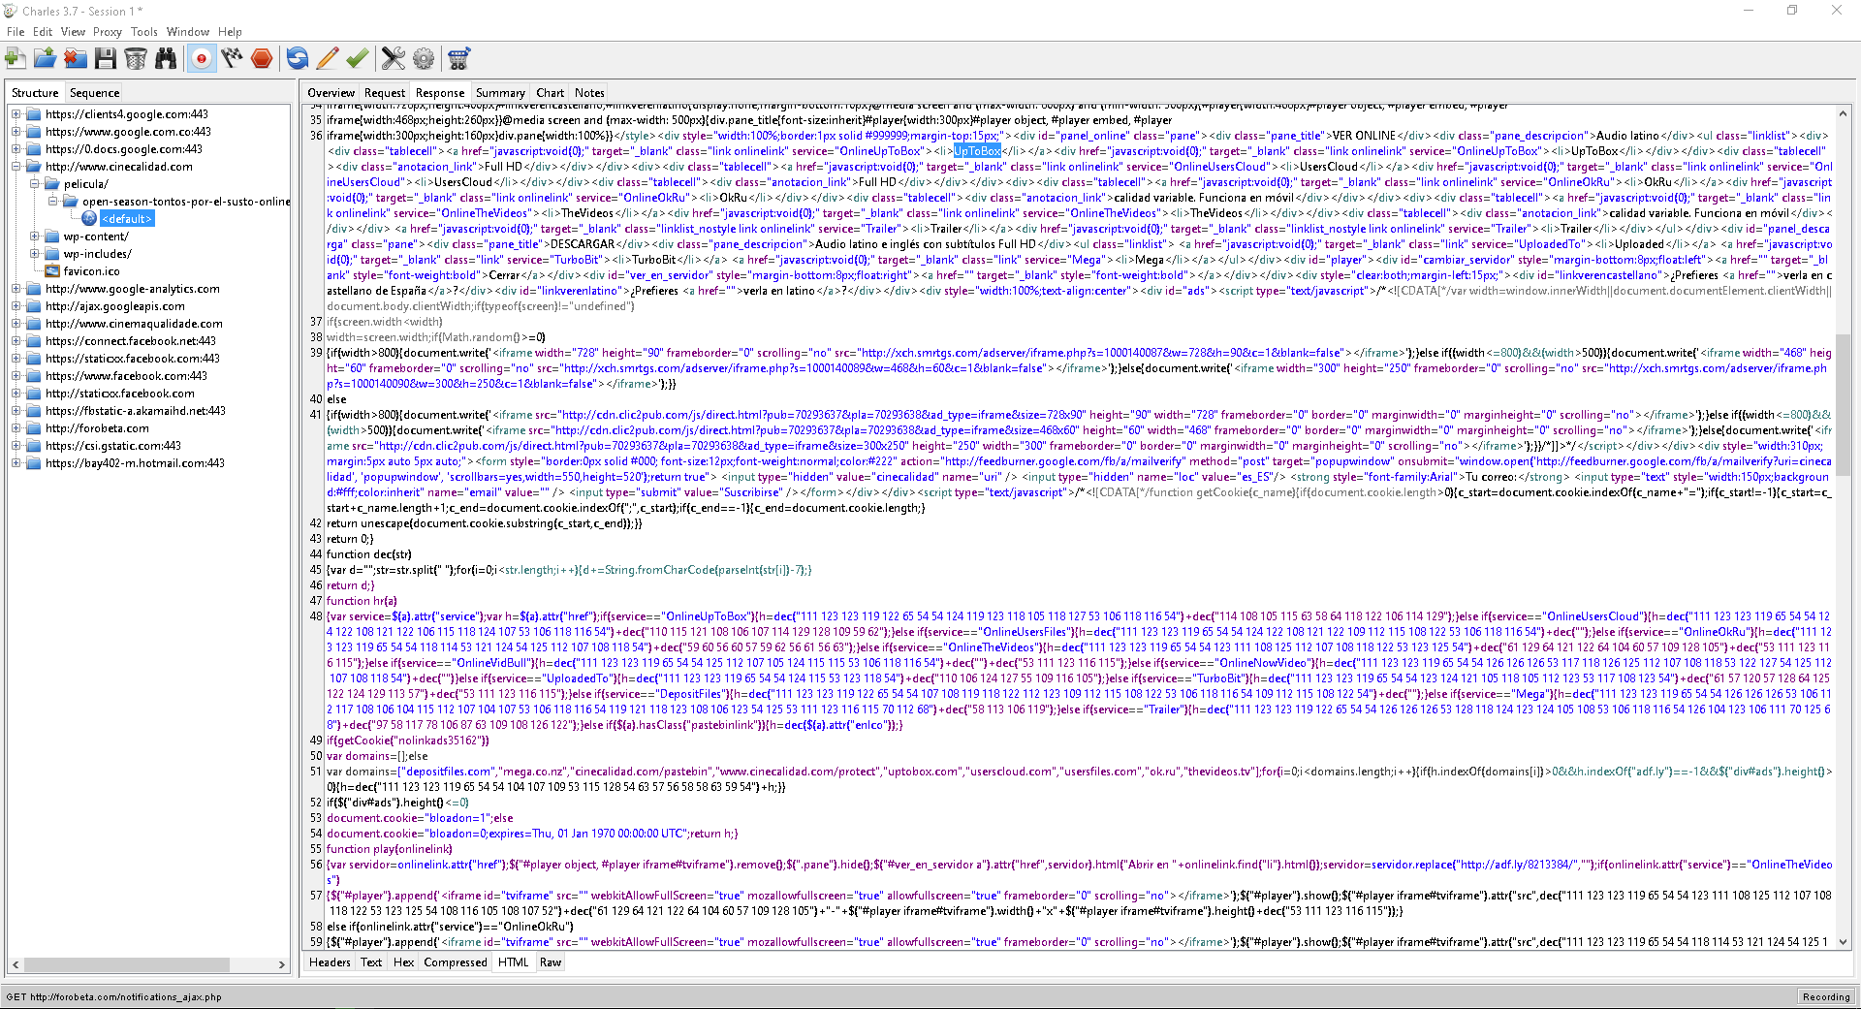Image resolution: width=1861 pixels, height=1009 pixels.
Task: Expand the clients4.google.com:443 node
Action: point(16,114)
